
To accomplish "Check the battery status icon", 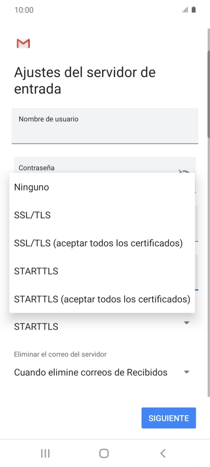I will [x=194, y=10].
